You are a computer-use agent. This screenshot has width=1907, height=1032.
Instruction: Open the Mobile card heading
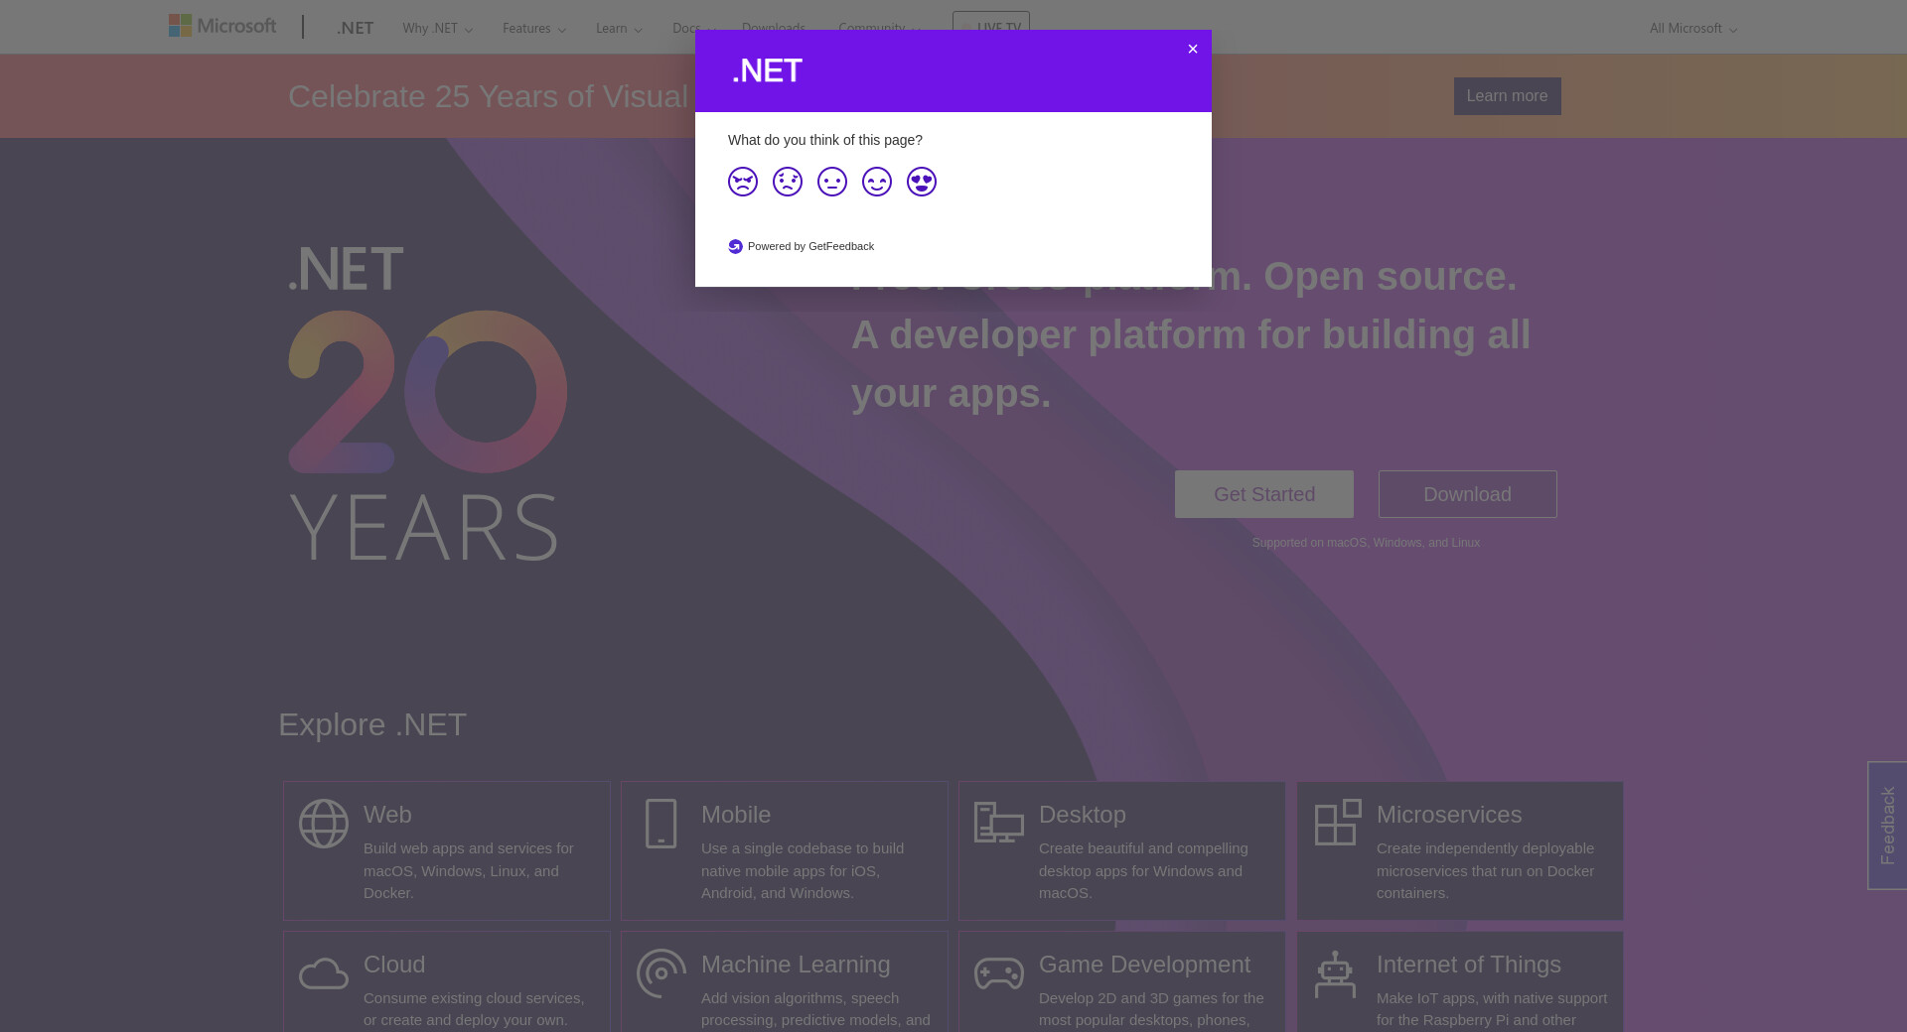736,815
